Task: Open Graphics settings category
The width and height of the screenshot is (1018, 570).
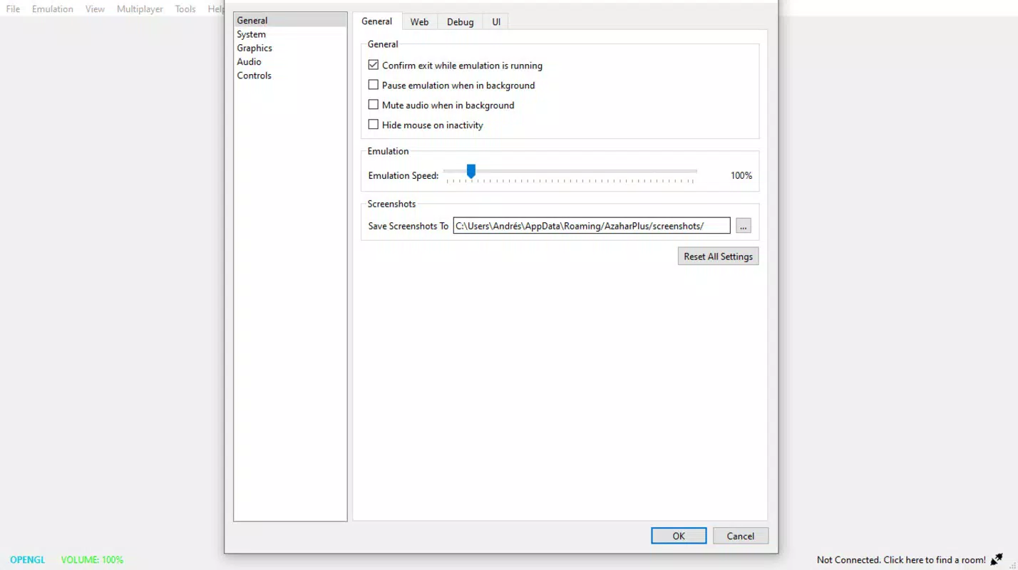Action: click(x=290, y=48)
